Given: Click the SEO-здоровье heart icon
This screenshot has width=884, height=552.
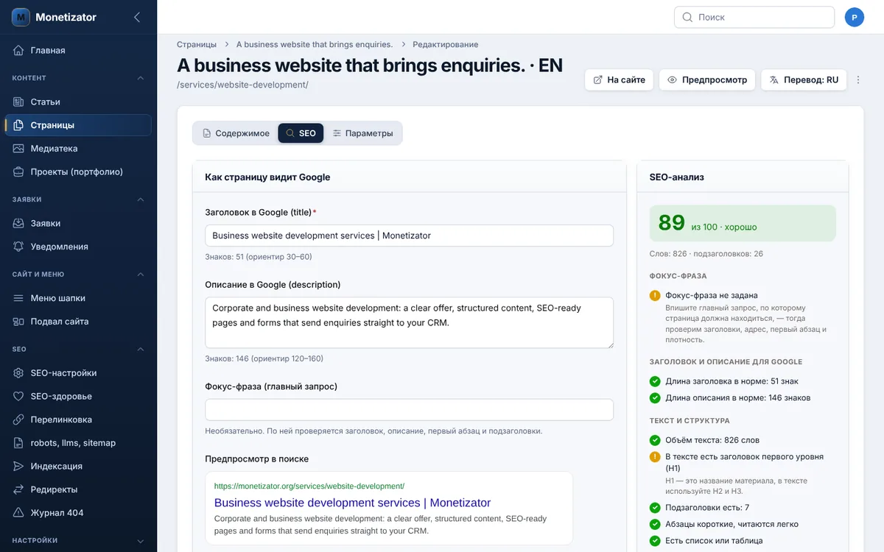Looking at the screenshot, I should click(18, 396).
